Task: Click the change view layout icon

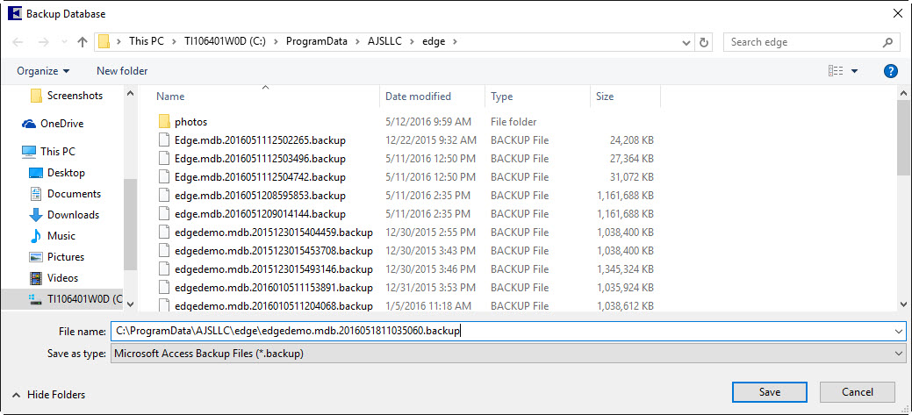Action: point(836,71)
